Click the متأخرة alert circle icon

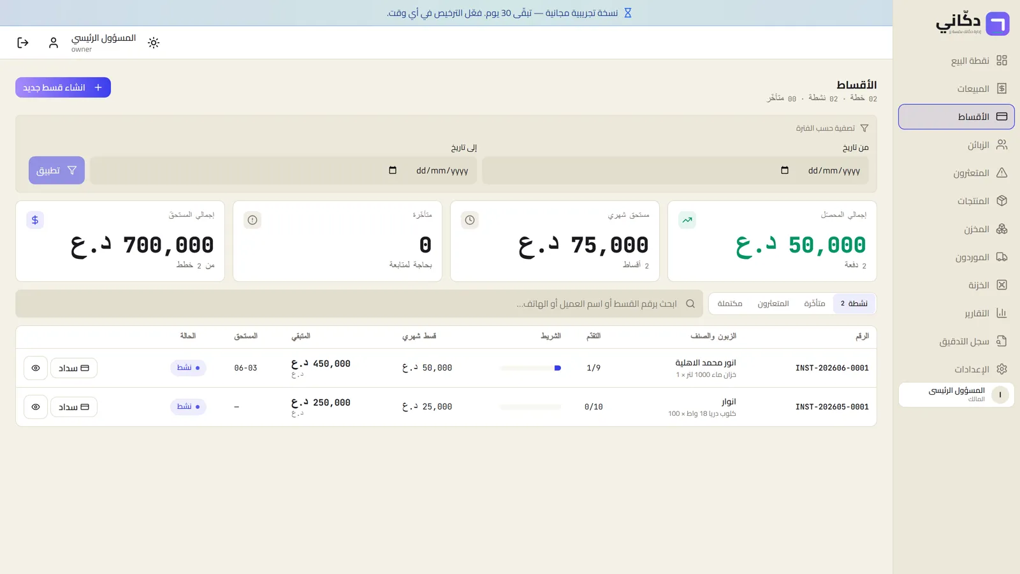(252, 220)
